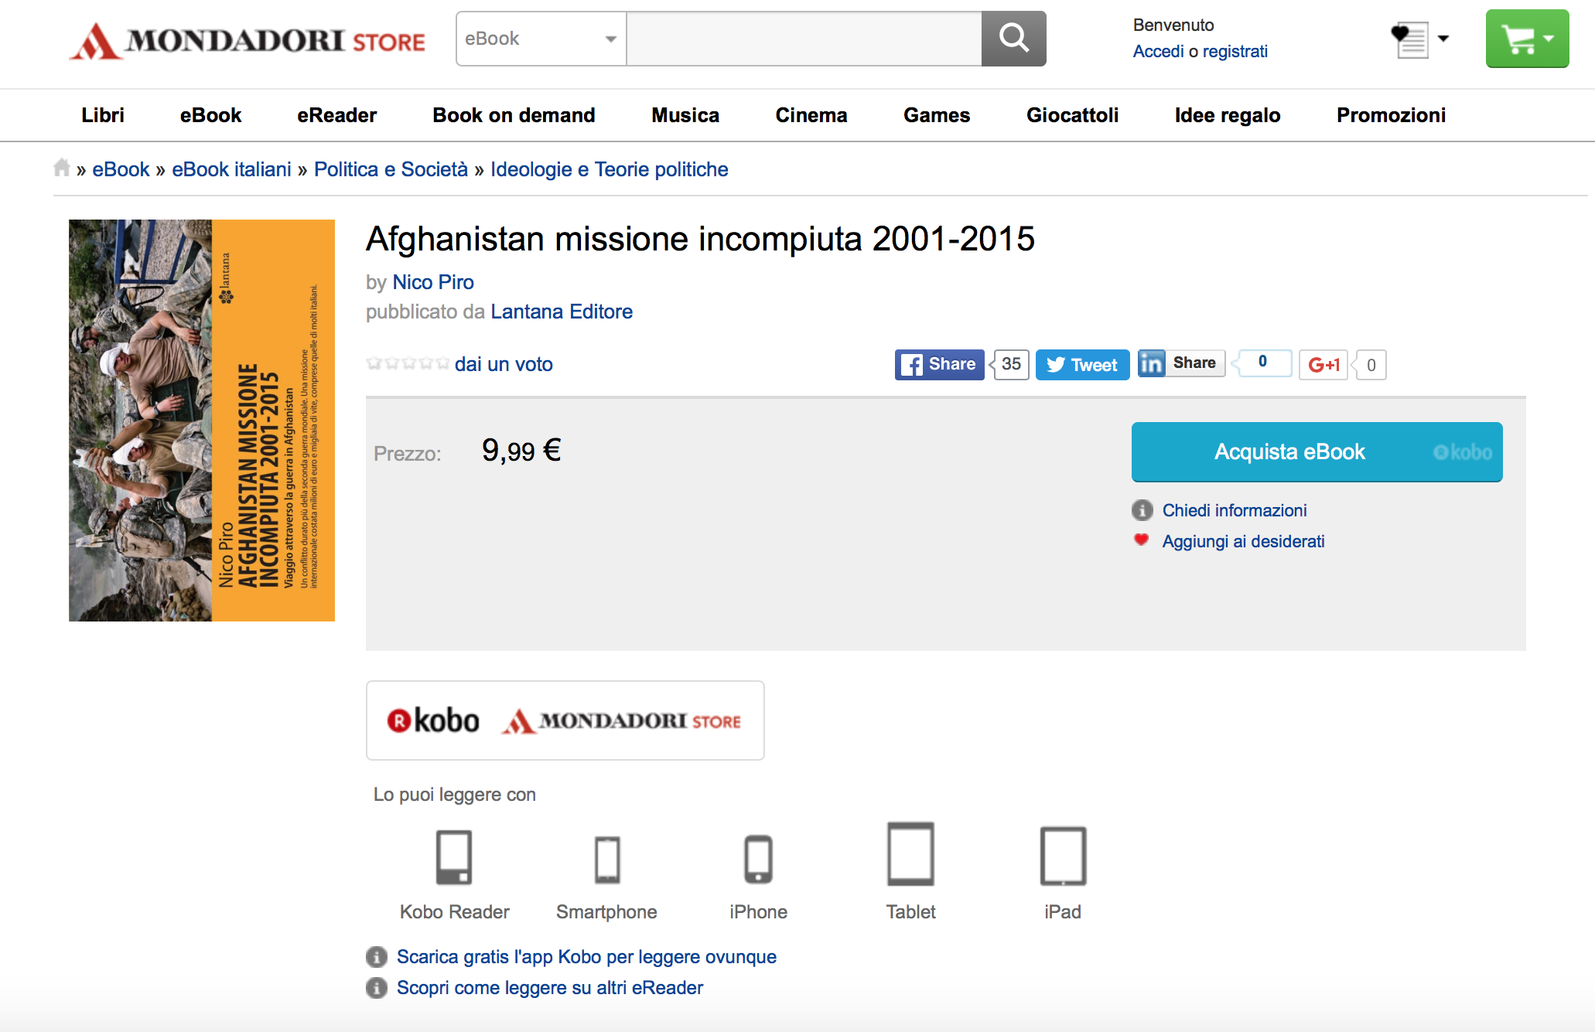Click the home breadcrumb icon

click(x=62, y=168)
